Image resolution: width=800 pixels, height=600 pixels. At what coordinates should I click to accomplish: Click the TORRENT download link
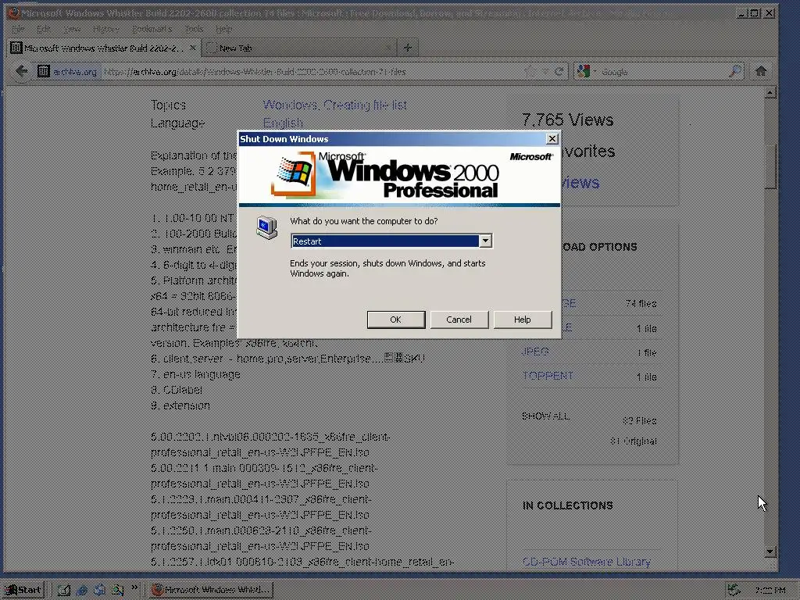[x=548, y=376]
